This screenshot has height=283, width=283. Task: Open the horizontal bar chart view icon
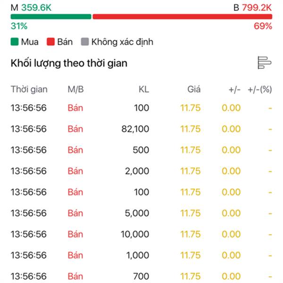(265, 63)
